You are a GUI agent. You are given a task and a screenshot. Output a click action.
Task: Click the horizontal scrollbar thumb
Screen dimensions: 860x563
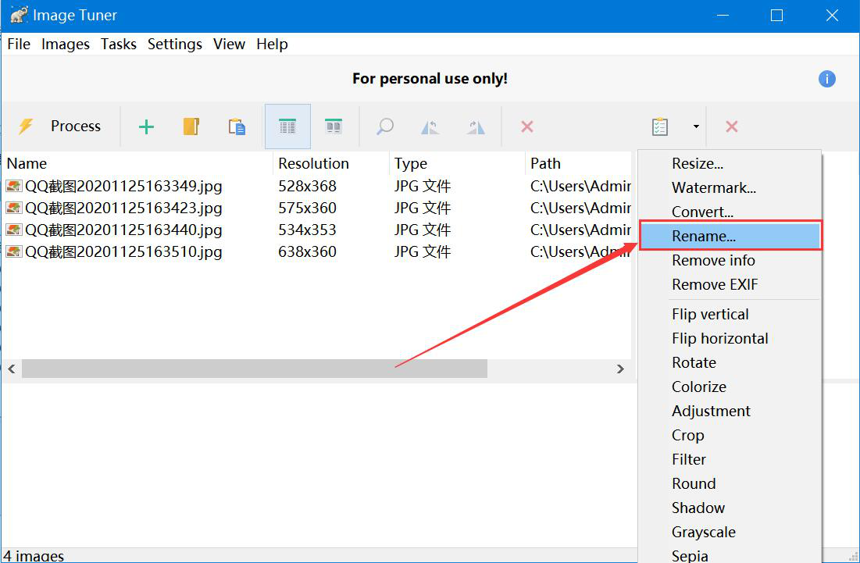point(254,369)
